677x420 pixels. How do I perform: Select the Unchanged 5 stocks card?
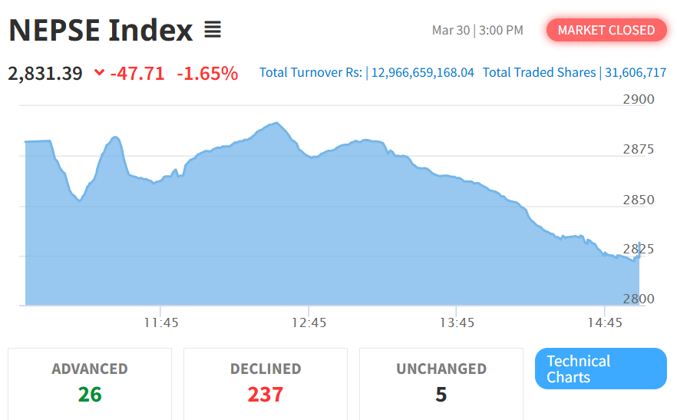[x=441, y=382]
